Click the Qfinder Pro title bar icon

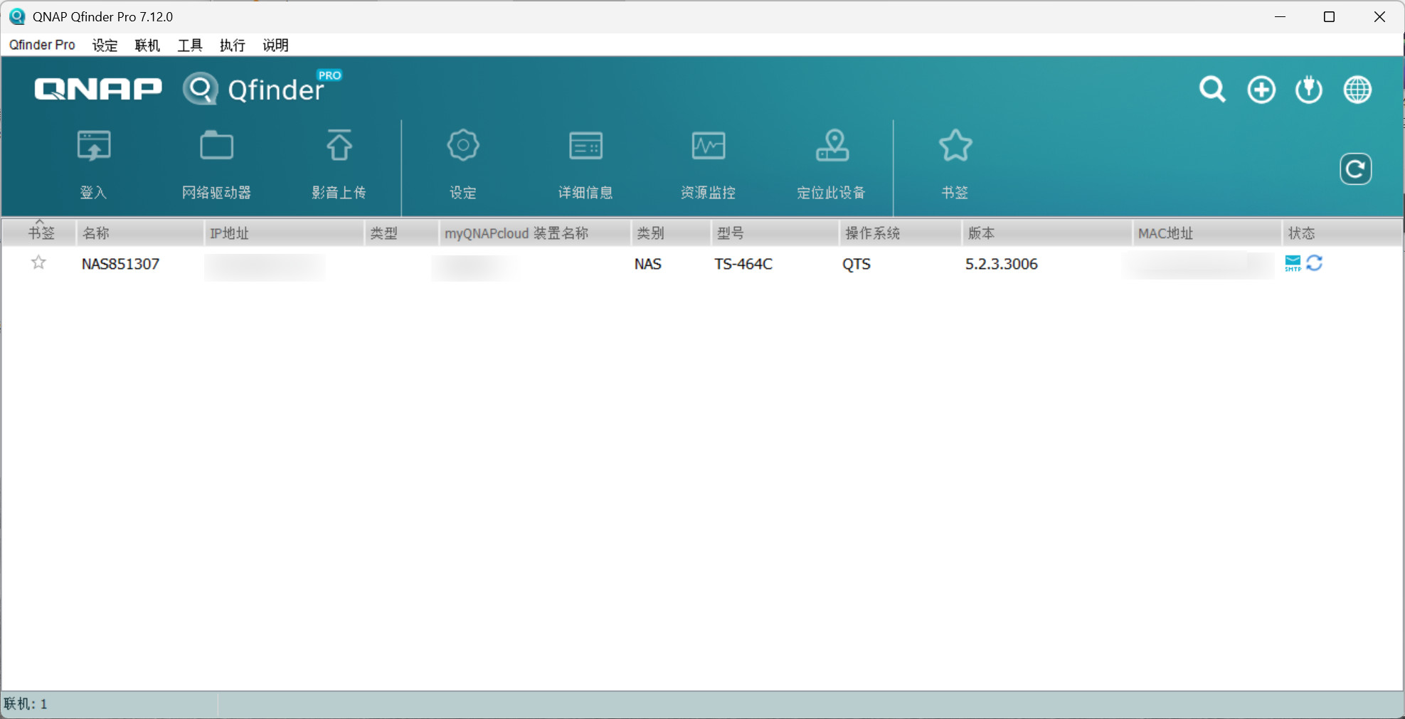pyautogui.click(x=17, y=16)
